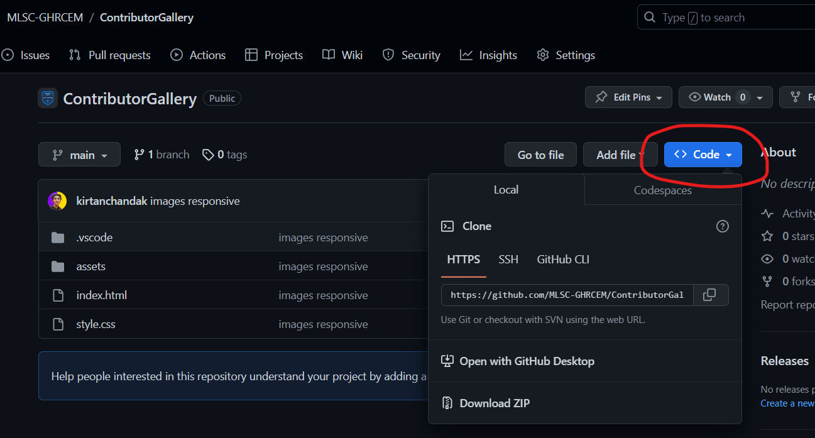This screenshot has width=815, height=438.
Task: Click Download ZIP option
Action: 494,403
